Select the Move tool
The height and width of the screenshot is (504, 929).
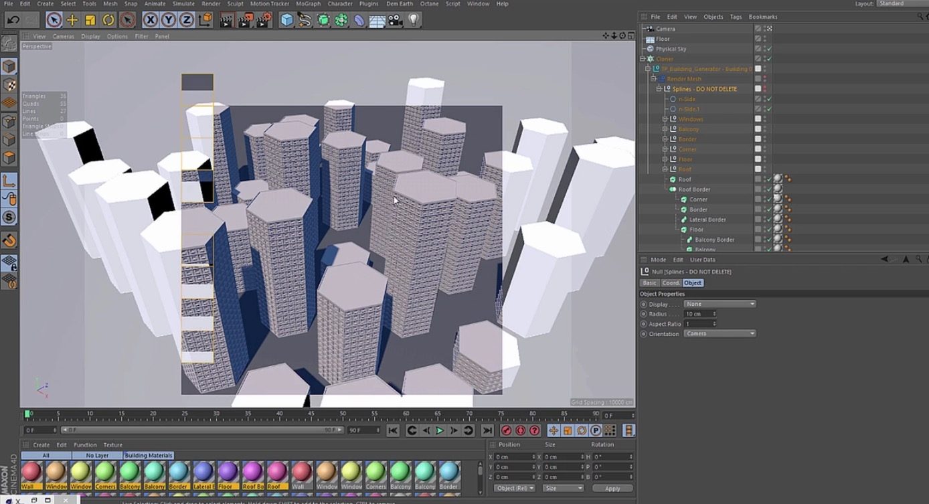pos(72,20)
